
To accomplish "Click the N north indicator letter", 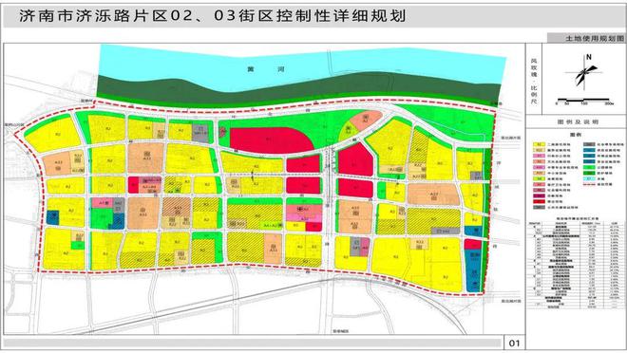I will pyautogui.click(x=589, y=57).
